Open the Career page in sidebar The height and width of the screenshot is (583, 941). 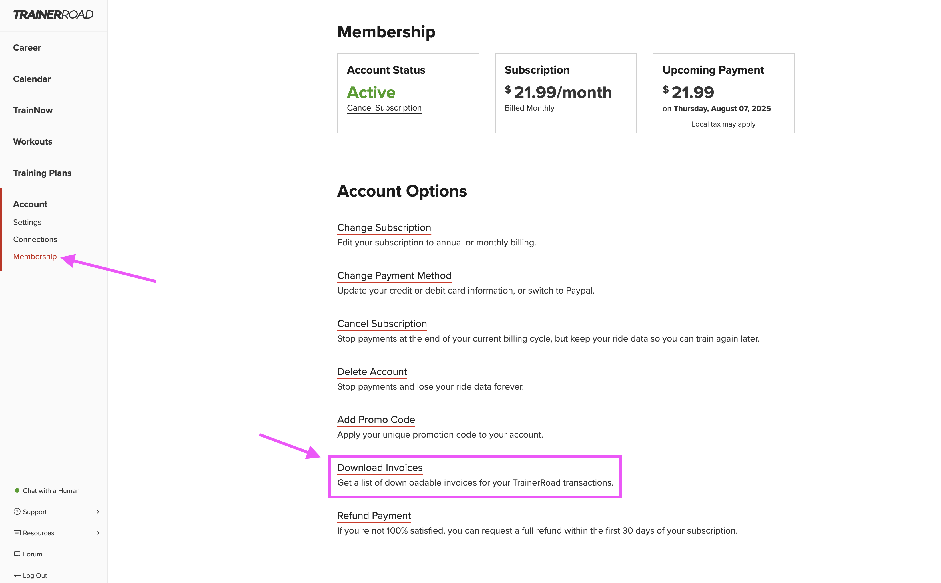point(27,47)
